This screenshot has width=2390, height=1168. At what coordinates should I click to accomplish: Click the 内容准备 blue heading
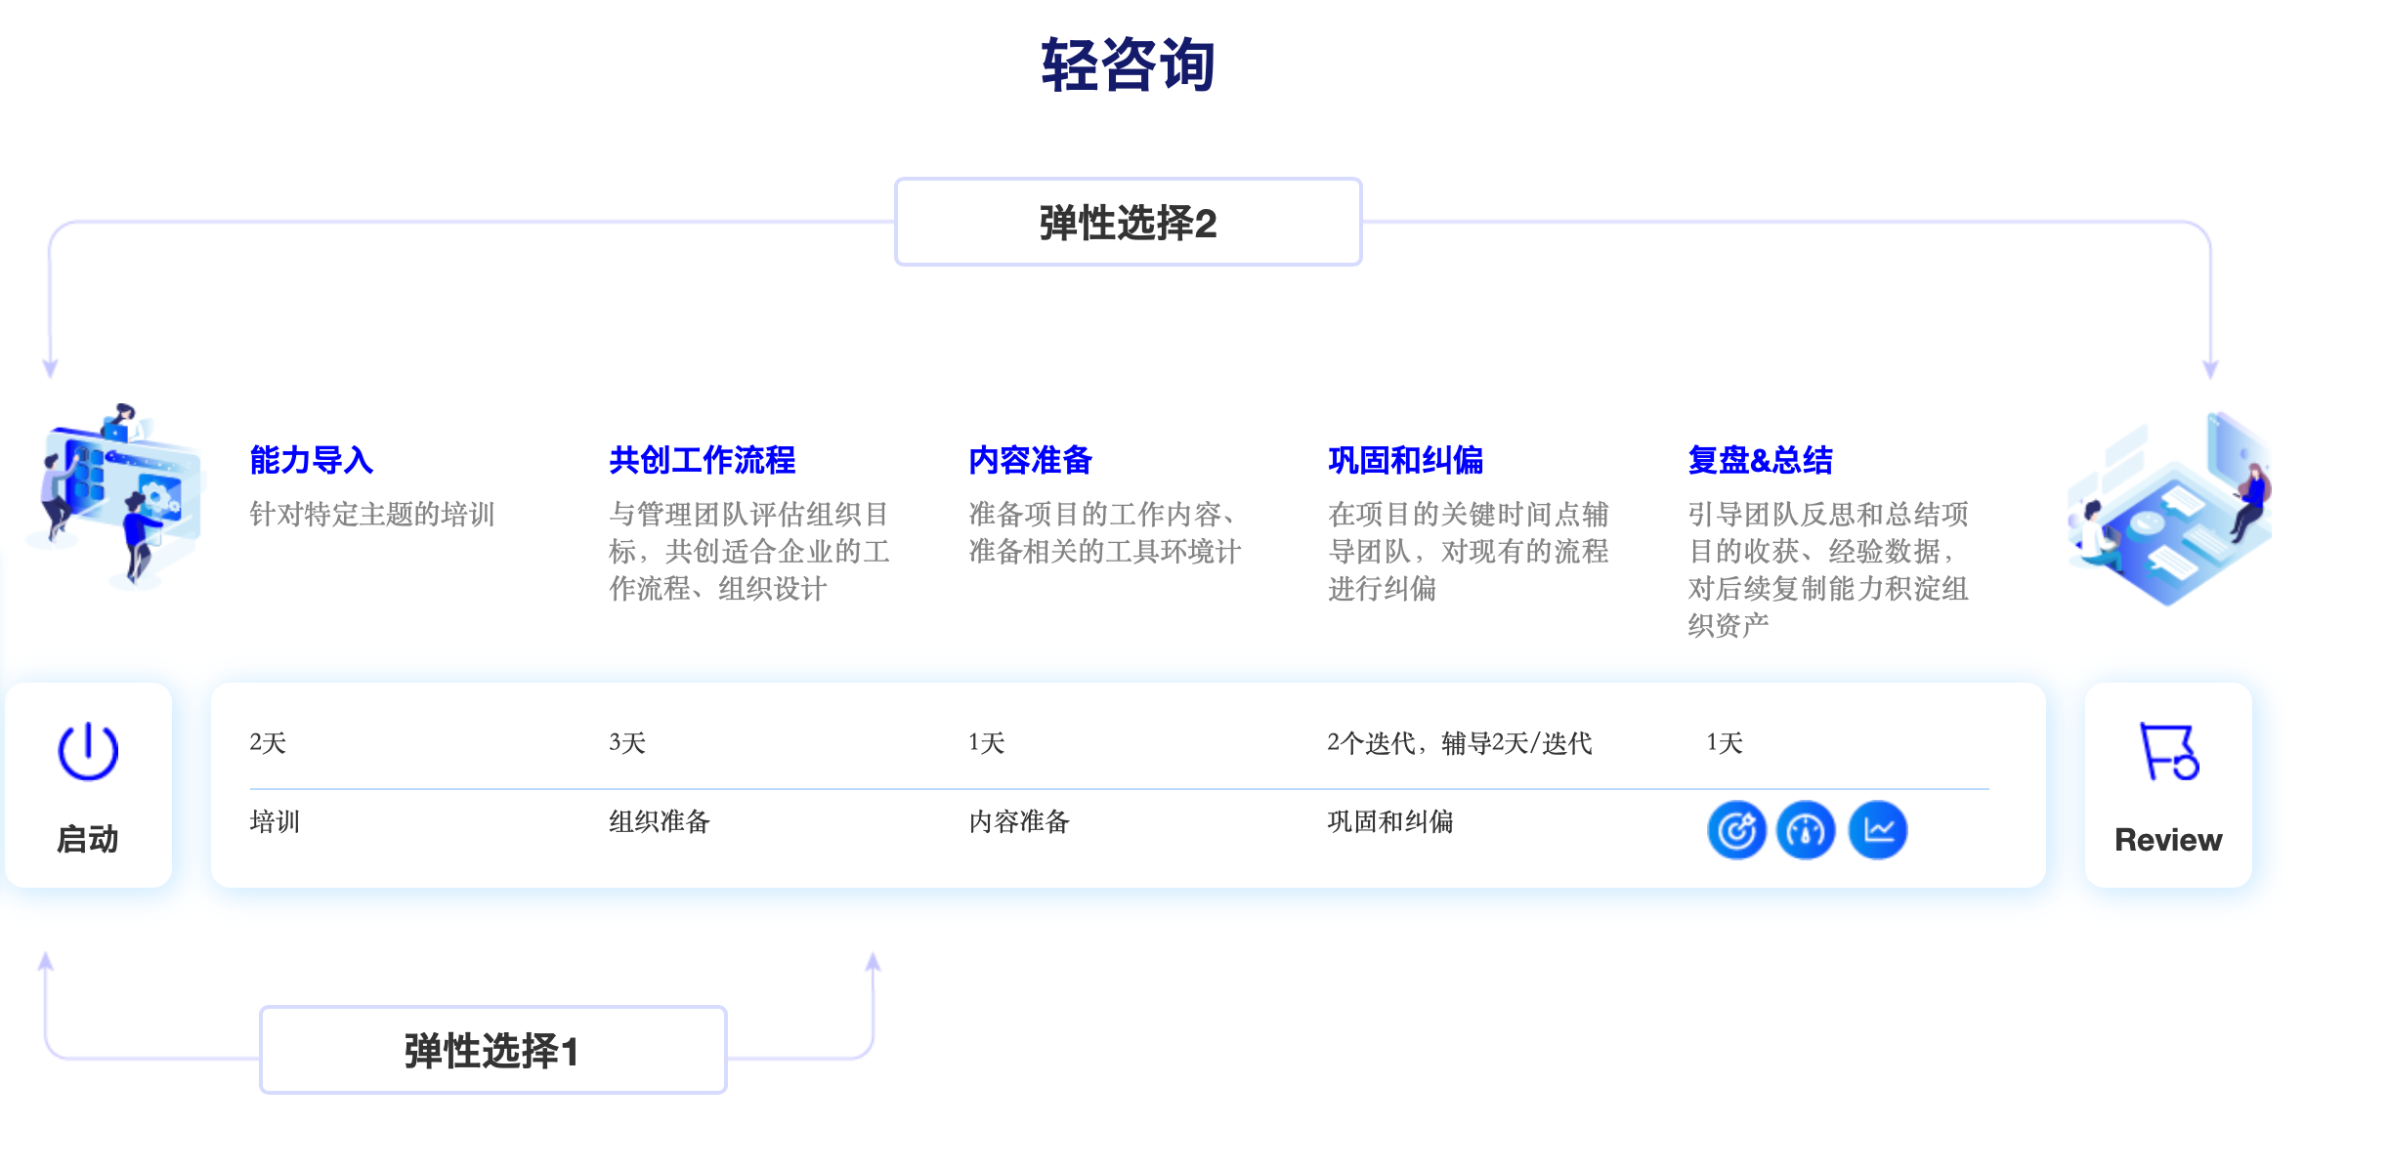click(x=1030, y=460)
